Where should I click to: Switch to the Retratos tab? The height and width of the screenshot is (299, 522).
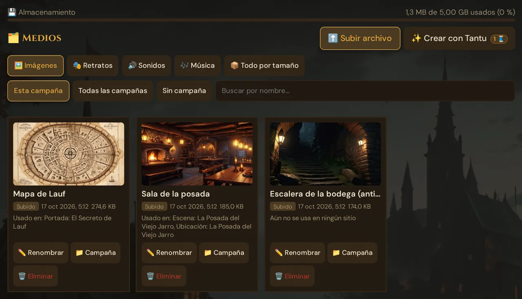[93, 66]
